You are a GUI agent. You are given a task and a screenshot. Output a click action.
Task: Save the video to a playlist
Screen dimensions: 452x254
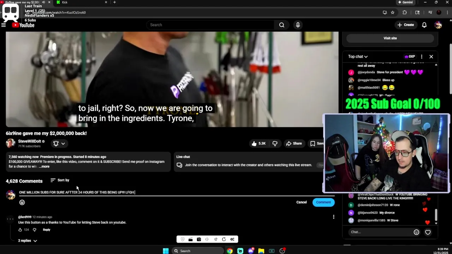(317, 143)
